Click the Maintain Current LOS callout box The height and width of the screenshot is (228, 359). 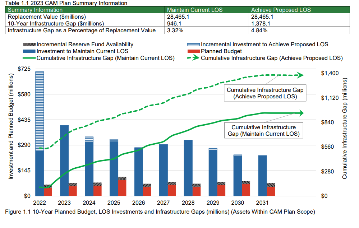click(x=264, y=130)
